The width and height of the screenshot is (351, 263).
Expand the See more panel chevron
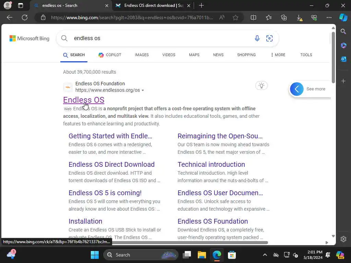296,89
